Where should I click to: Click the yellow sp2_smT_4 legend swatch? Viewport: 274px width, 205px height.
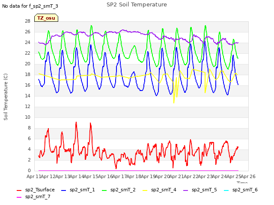pyautogui.click(x=145, y=190)
